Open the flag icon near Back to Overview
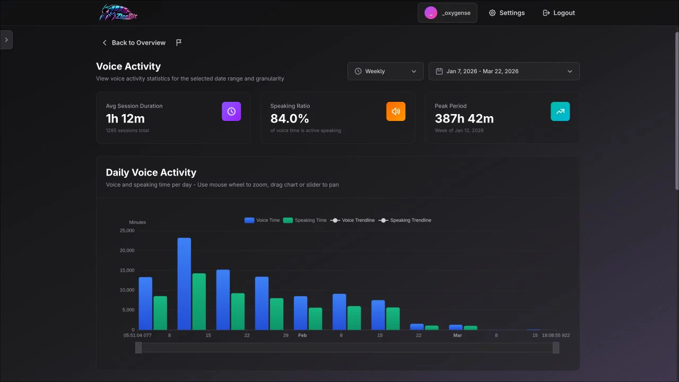 coord(179,42)
